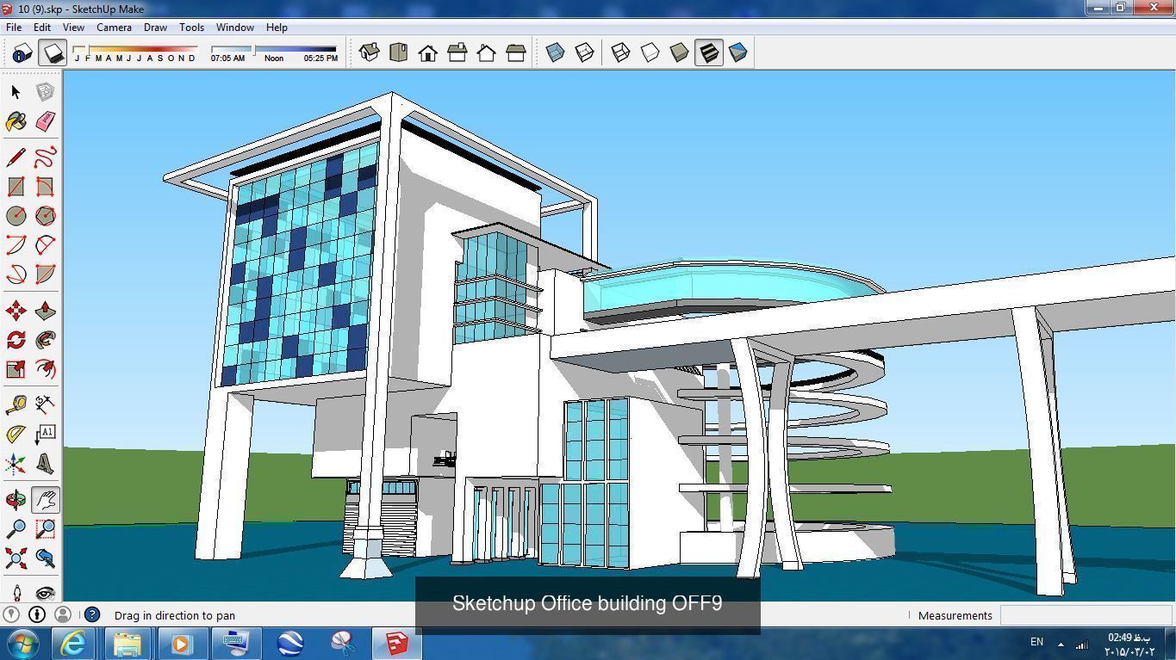Toggle X-Ray face style
This screenshot has height=660, width=1176.
point(556,53)
